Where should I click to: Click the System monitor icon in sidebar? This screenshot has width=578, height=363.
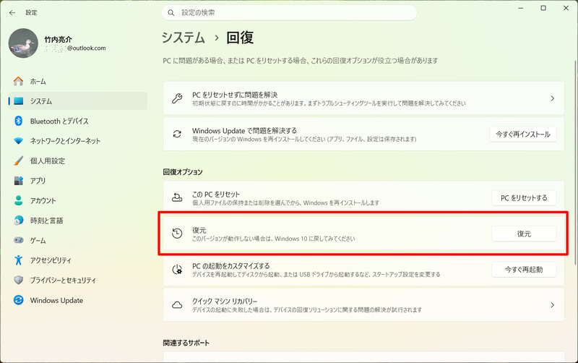point(19,101)
